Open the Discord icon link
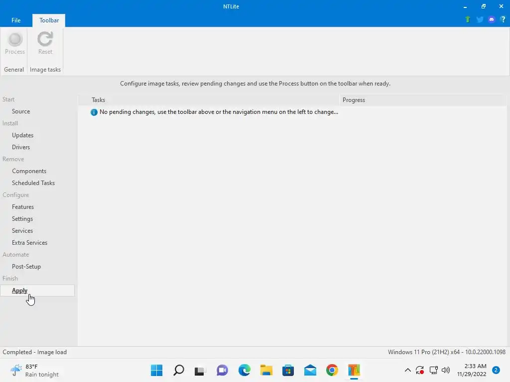The width and height of the screenshot is (510, 382). [492, 19]
